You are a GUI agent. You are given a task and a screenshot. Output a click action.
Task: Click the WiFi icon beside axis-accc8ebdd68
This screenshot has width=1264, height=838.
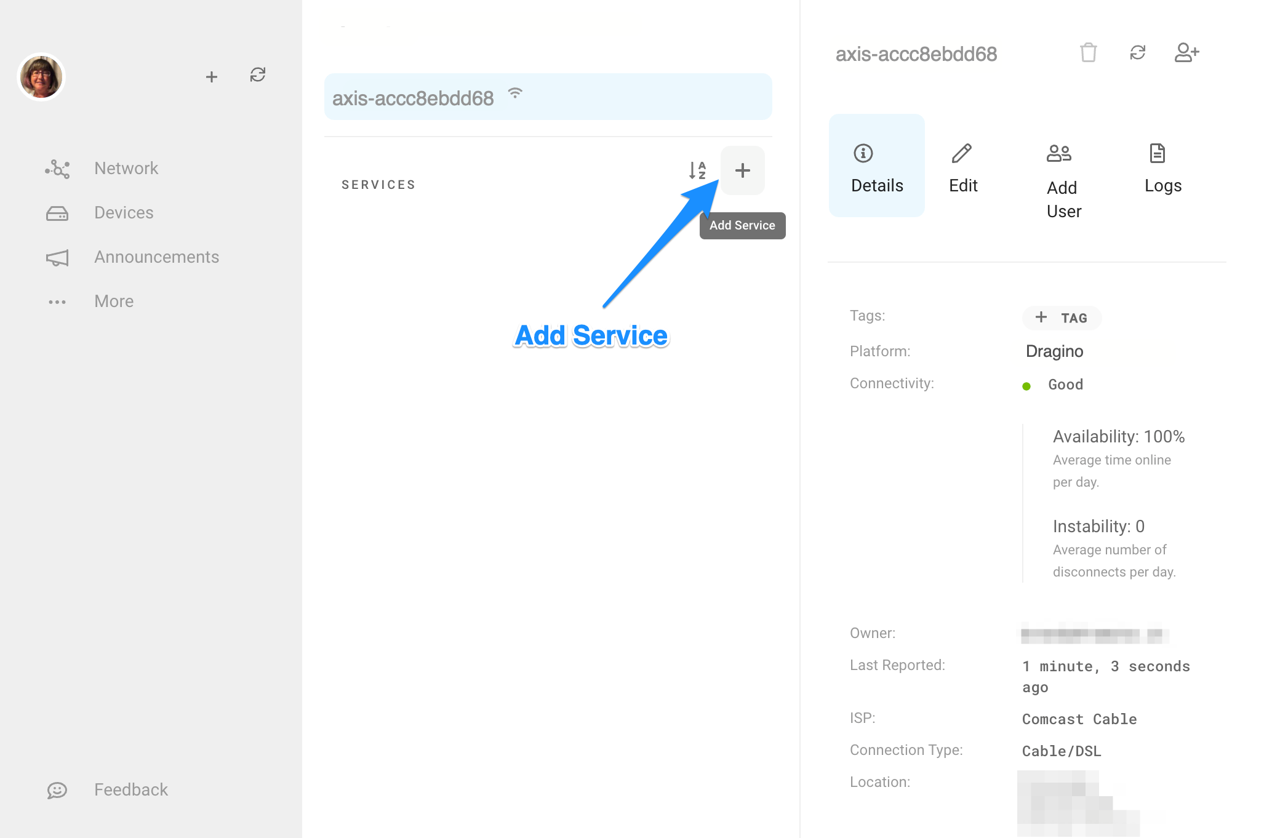click(x=514, y=94)
